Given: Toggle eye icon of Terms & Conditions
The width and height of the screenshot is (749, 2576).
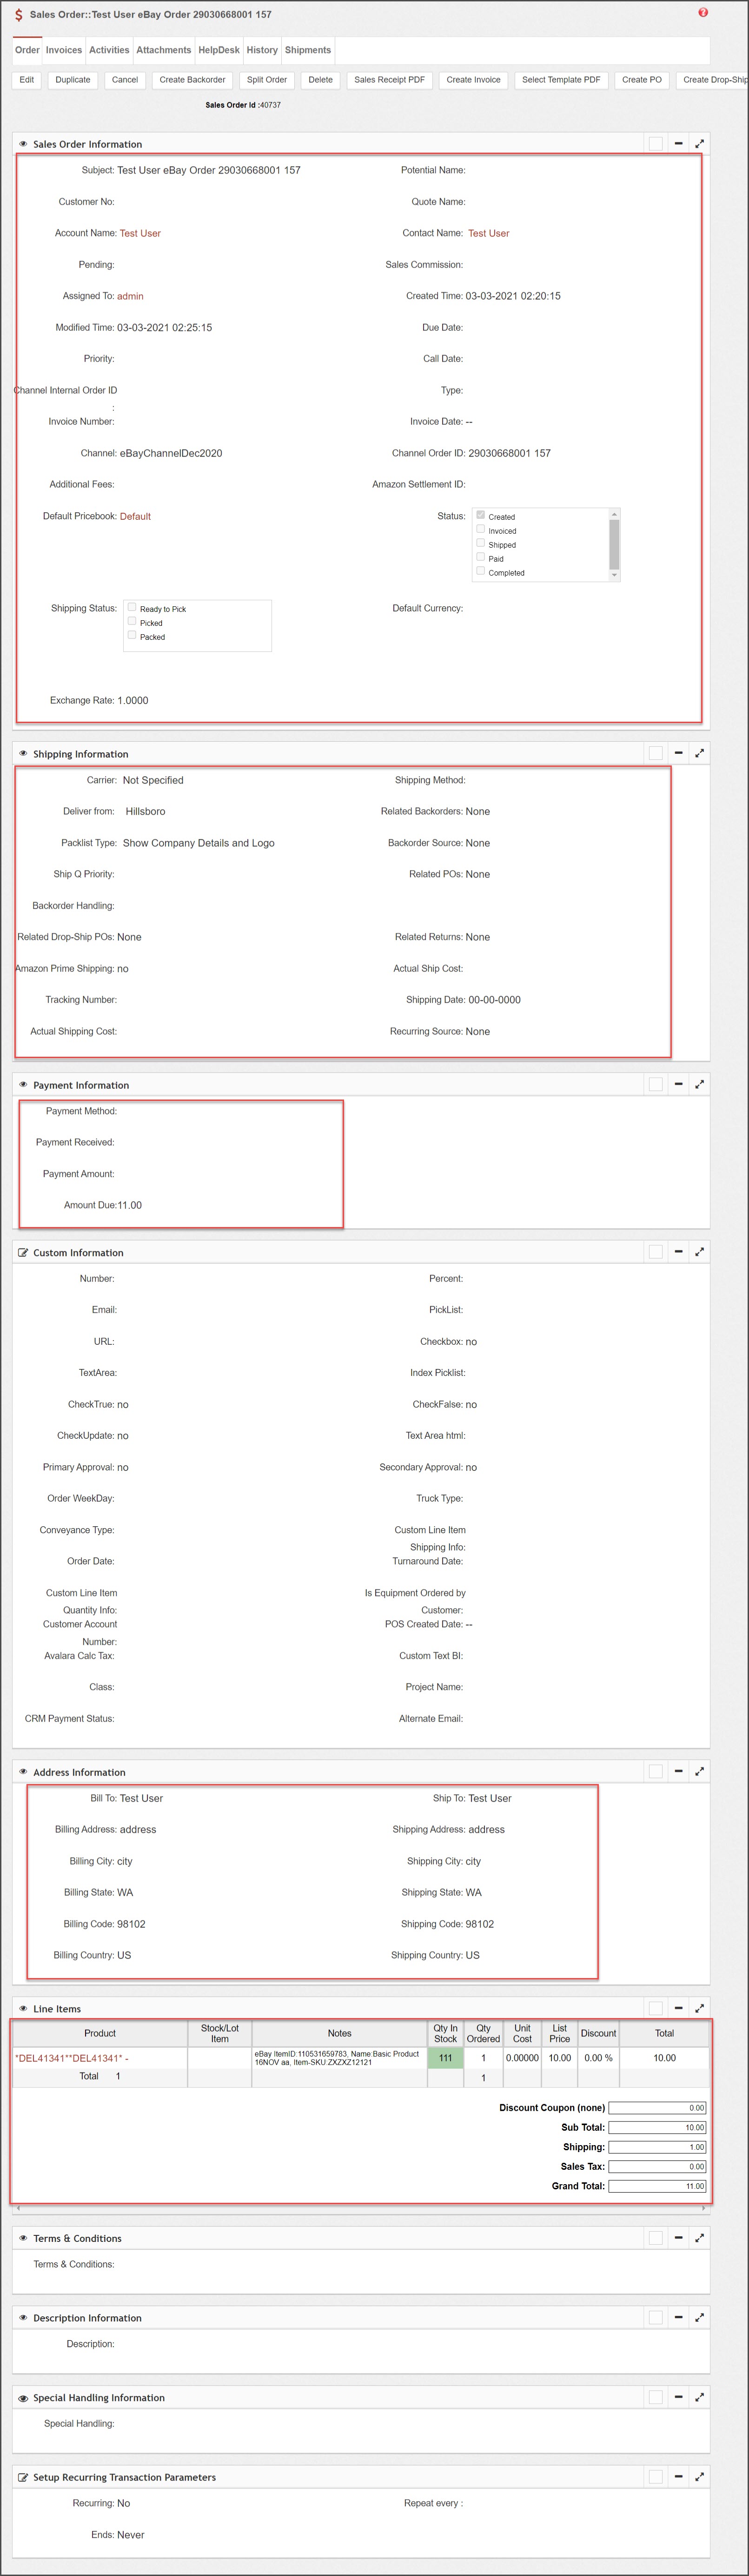Looking at the screenshot, I should [x=23, y=2239].
